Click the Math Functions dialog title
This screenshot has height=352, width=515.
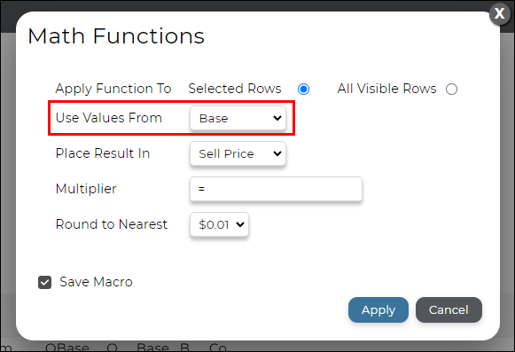(x=116, y=35)
